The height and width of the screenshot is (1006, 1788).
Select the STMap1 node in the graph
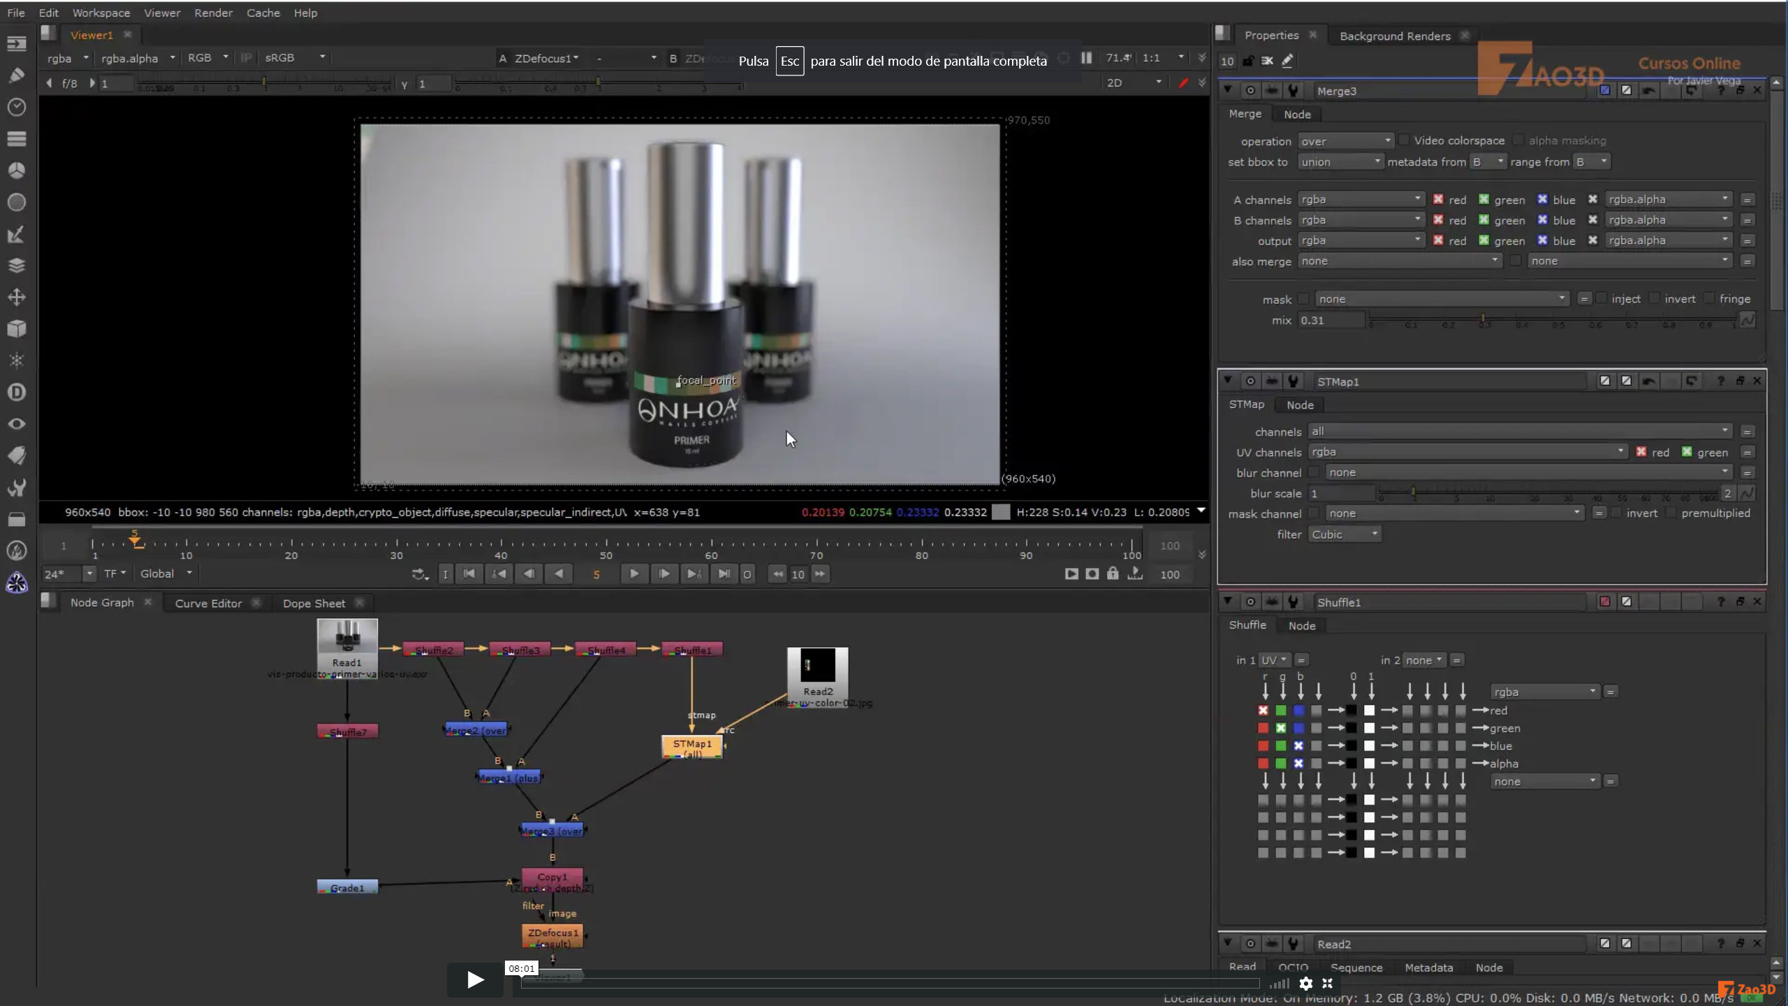click(x=692, y=747)
